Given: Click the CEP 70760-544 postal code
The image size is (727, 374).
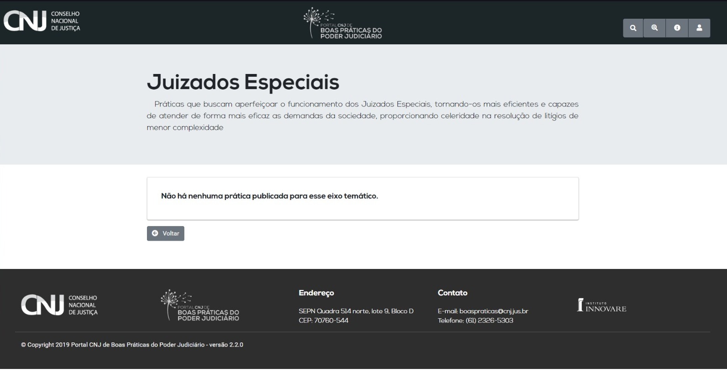Looking at the screenshot, I should [324, 321].
